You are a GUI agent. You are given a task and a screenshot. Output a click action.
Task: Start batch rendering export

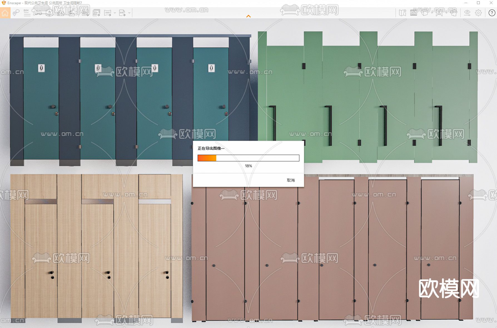click(x=96, y=13)
